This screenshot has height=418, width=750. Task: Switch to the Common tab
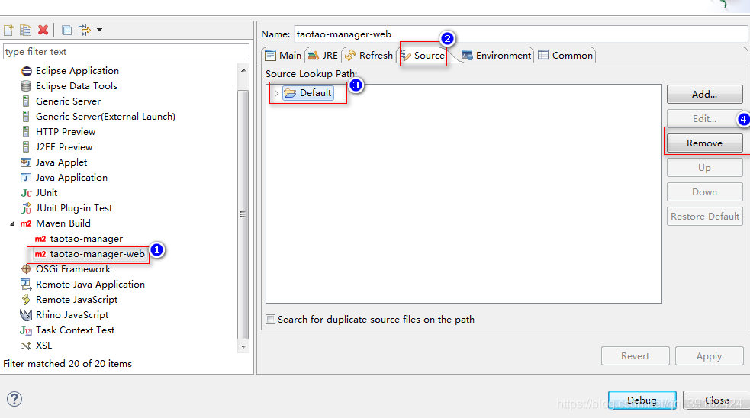pyautogui.click(x=565, y=56)
